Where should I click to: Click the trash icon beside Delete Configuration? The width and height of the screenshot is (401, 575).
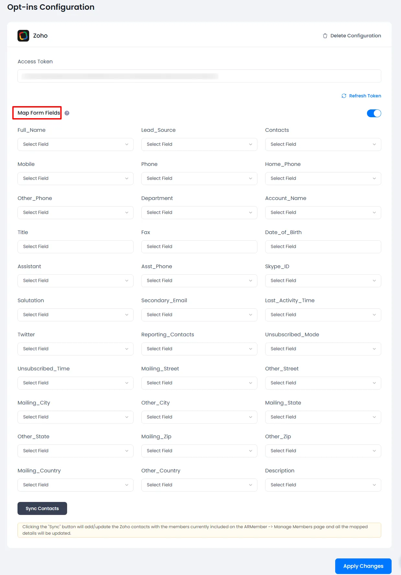[x=325, y=36]
